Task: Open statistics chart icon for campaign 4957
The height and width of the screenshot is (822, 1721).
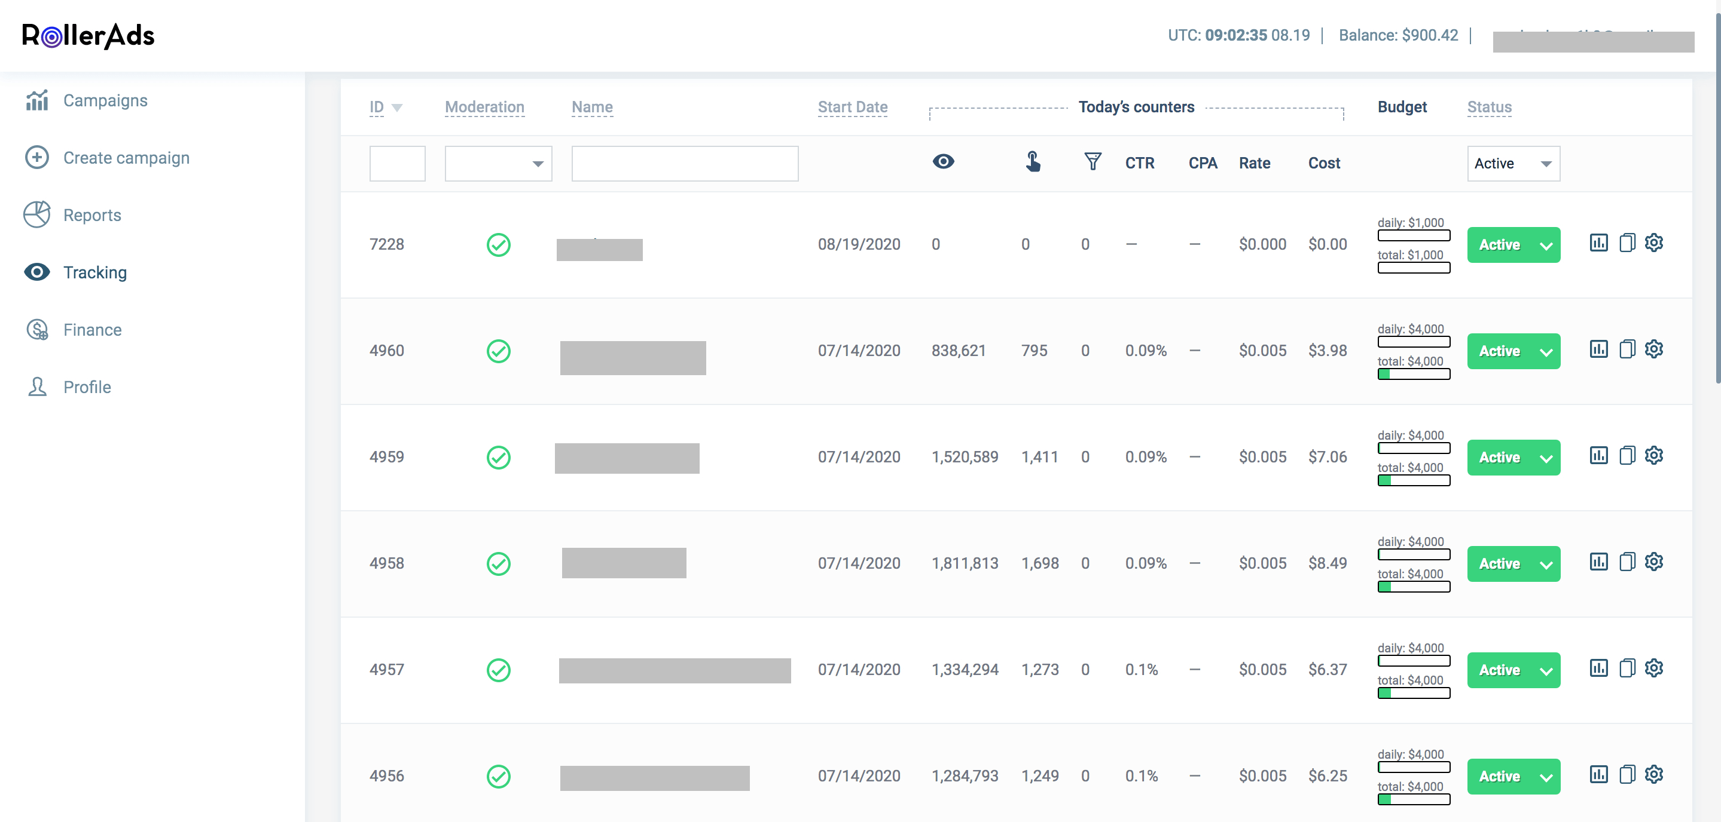Action: (1598, 668)
